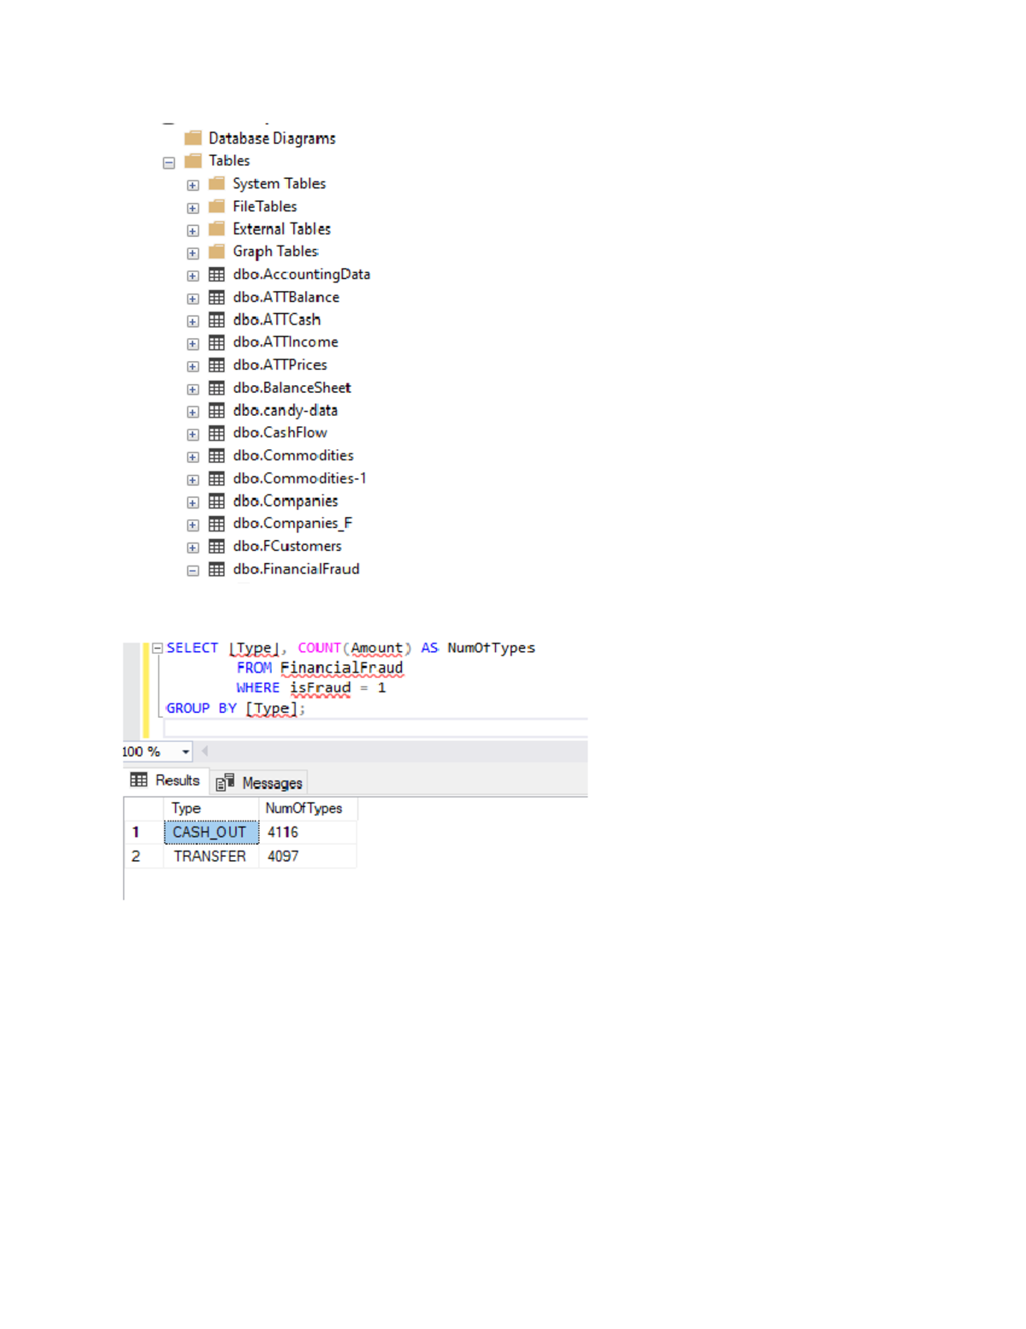Viewport: 1026px width, 1329px height.
Task: Expand the dbo.ATTBalance table node
Action: pyautogui.click(x=193, y=299)
